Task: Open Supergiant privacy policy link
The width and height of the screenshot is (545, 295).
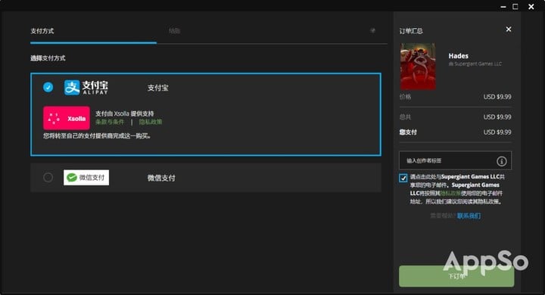Action: (450, 193)
